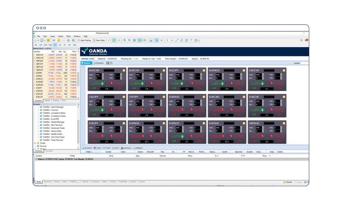Screen dimensions: 345x212
Task: Toggle the chart auto scroll icon
Action: 140,40
